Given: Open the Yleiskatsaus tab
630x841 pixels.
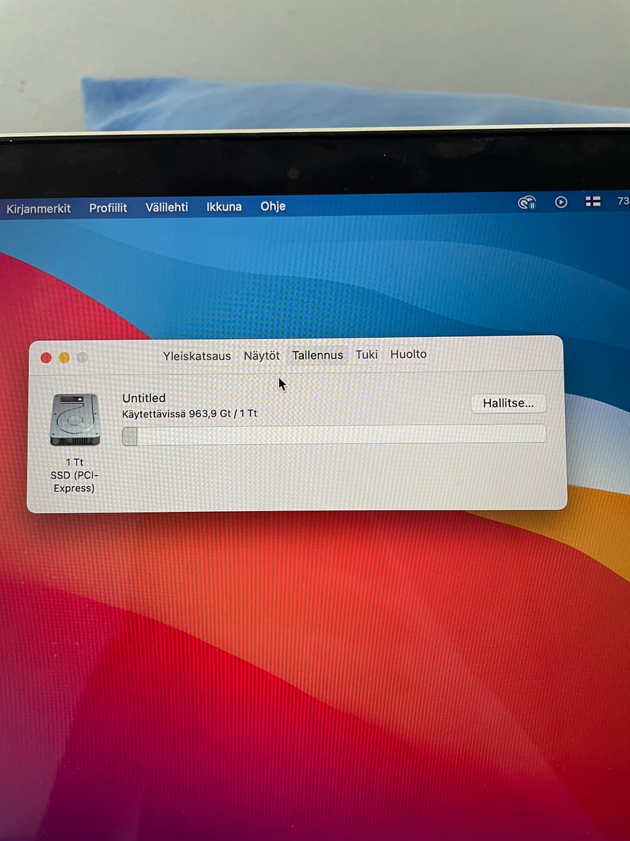Looking at the screenshot, I should point(197,355).
